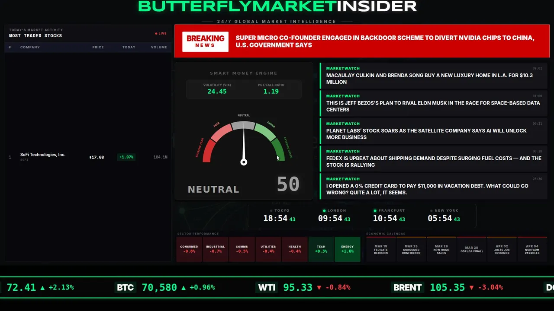Viewport: 554px width, 311px height.
Task: Open the 0% credit card vacation debt story
Action: [434, 186]
